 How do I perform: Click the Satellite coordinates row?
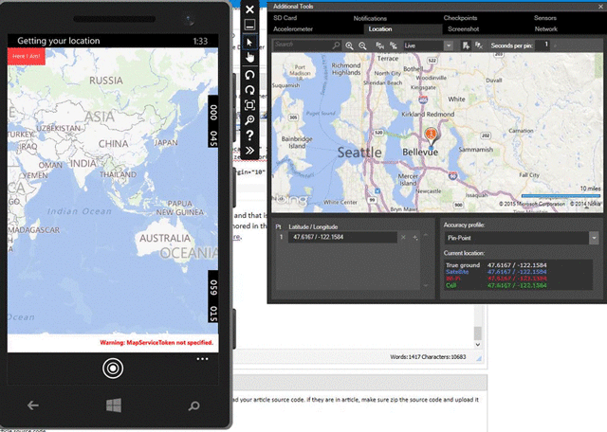tap(496, 272)
